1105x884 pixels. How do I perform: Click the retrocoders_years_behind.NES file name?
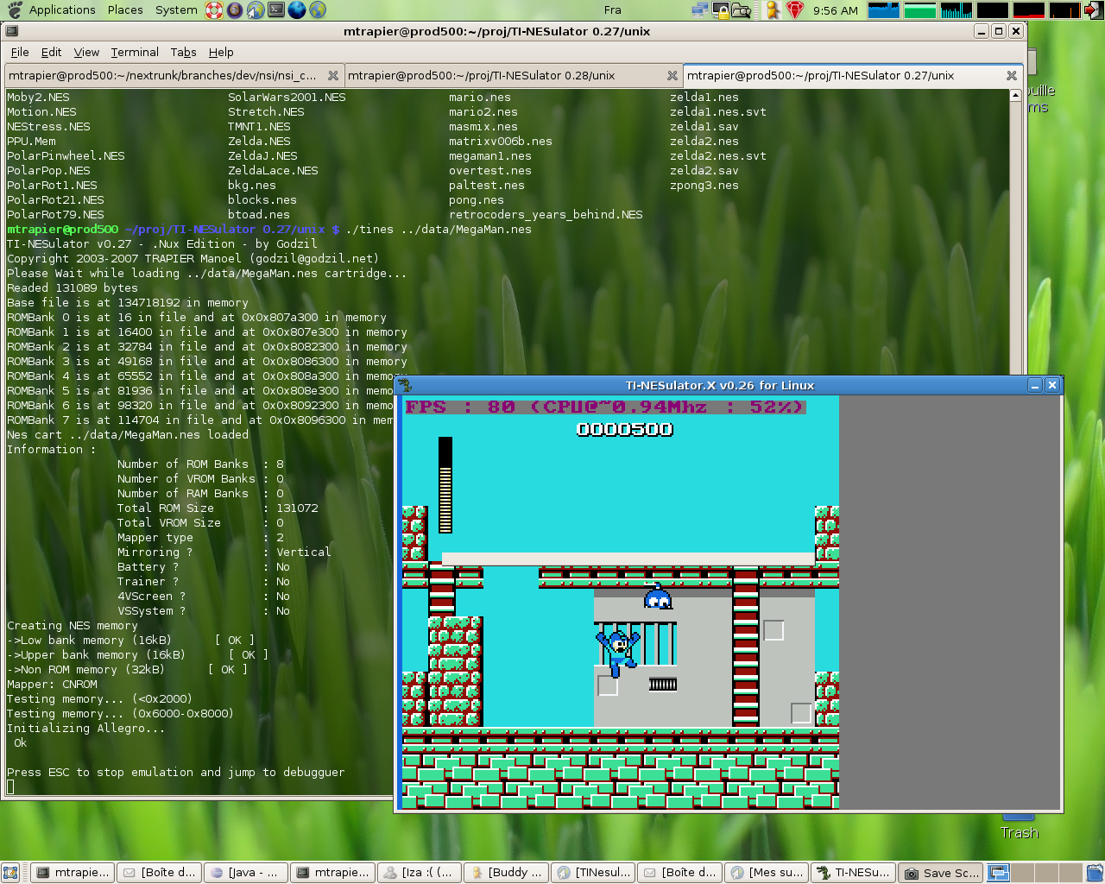[546, 215]
